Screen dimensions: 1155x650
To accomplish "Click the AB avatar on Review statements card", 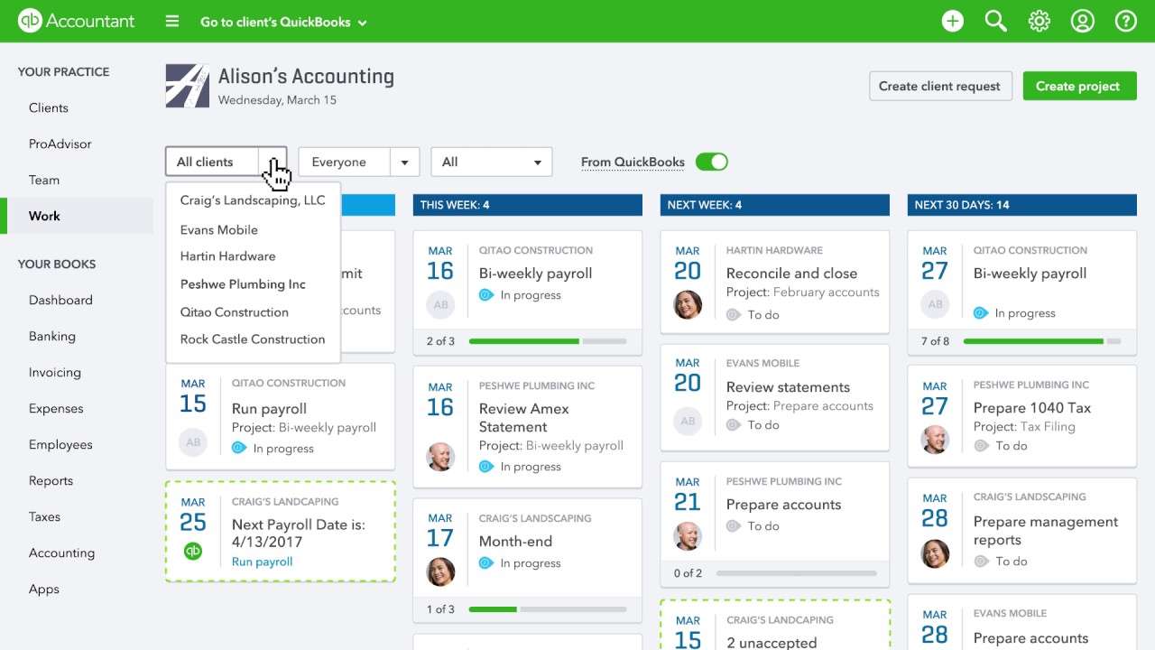I will (x=688, y=421).
